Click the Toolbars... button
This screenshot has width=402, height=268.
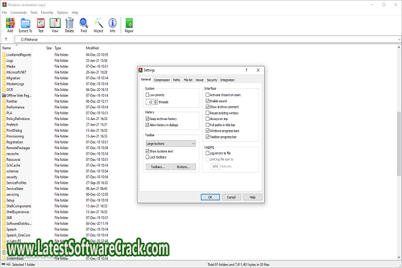pyautogui.click(x=157, y=167)
